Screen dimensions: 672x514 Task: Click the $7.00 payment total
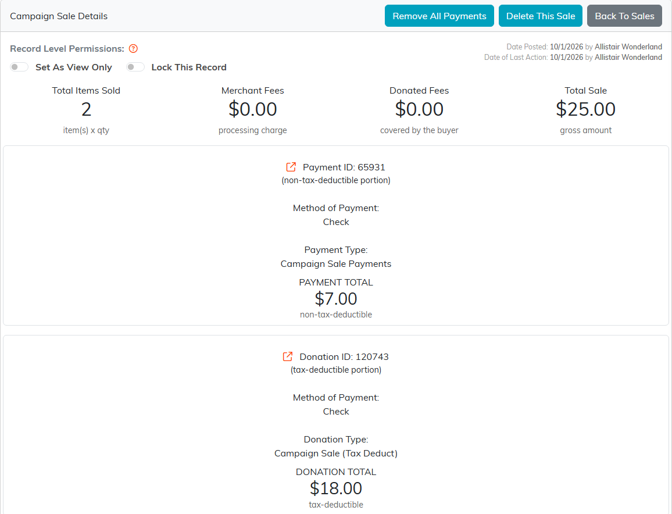coord(336,298)
